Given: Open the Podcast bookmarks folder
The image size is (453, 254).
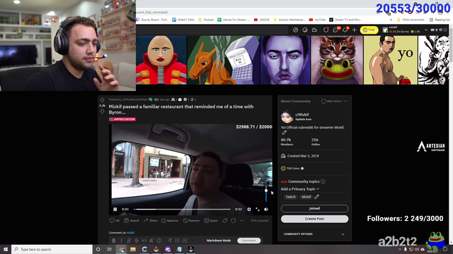Looking at the screenshot, I should [x=206, y=20].
